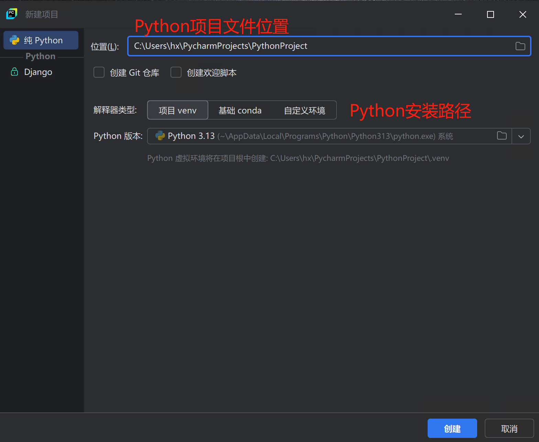Browse folder icon in location field
The image size is (539, 442).
click(x=520, y=46)
